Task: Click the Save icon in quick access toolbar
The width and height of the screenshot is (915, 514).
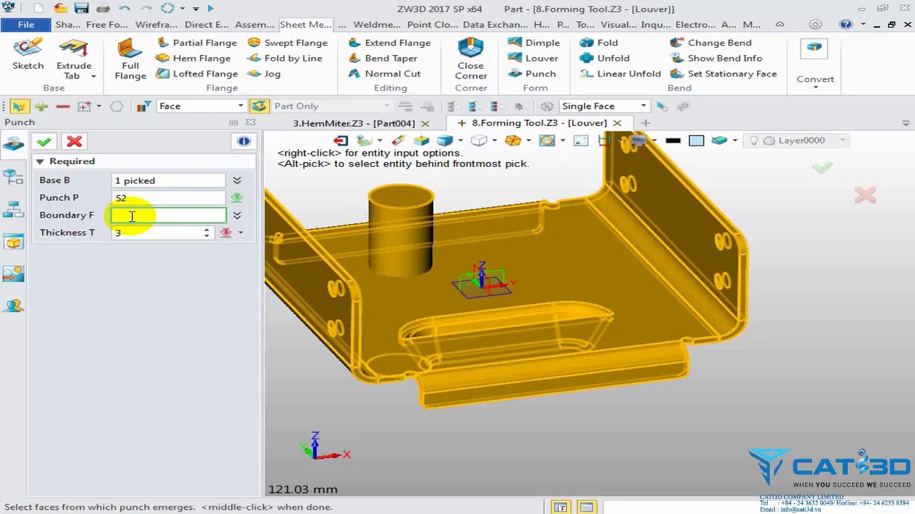Action: pos(81,9)
